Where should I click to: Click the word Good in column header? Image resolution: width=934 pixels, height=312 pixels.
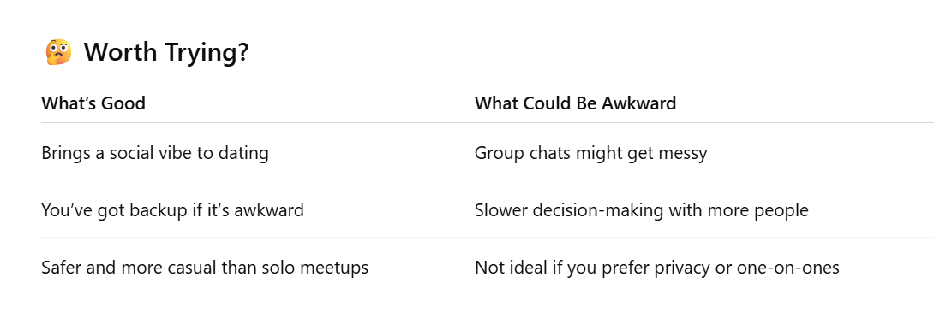(123, 103)
